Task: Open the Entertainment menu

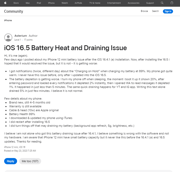Action: click(x=114, y=3)
